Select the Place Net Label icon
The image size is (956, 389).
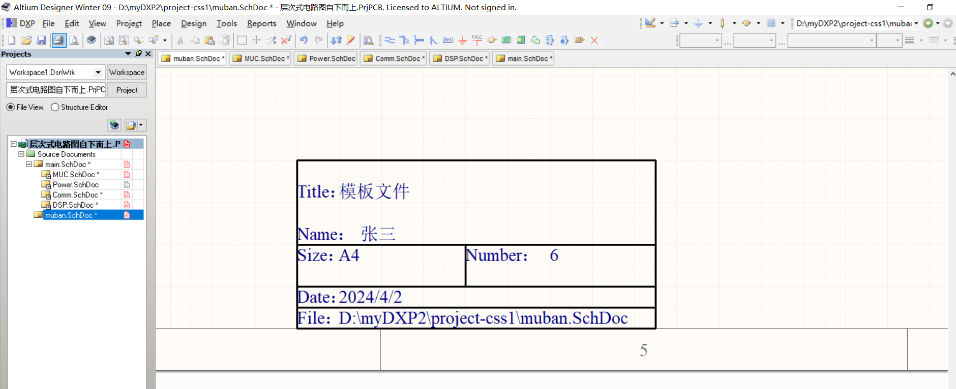448,40
